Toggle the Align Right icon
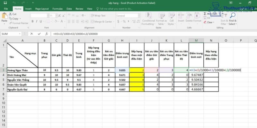This screenshot has height=128, width=257. tap(77, 21)
